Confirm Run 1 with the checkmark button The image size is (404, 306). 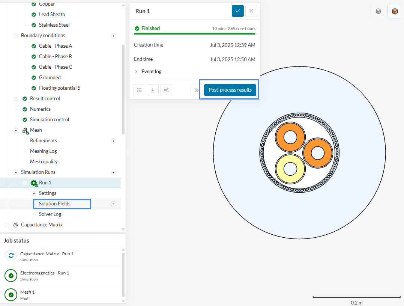238,11
